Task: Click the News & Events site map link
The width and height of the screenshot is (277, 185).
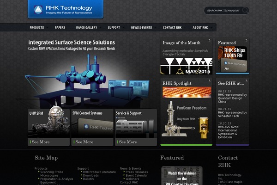Action: (x=131, y=168)
